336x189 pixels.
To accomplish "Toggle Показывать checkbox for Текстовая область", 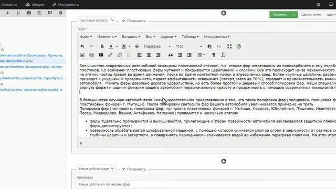I will click(123, 21).
